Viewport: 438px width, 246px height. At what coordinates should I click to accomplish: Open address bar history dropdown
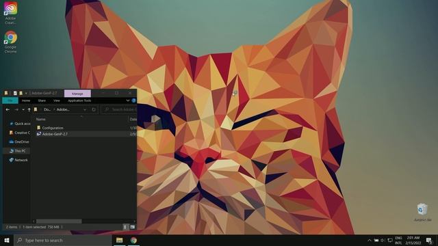pyautogui.click(x=85, y=109)
